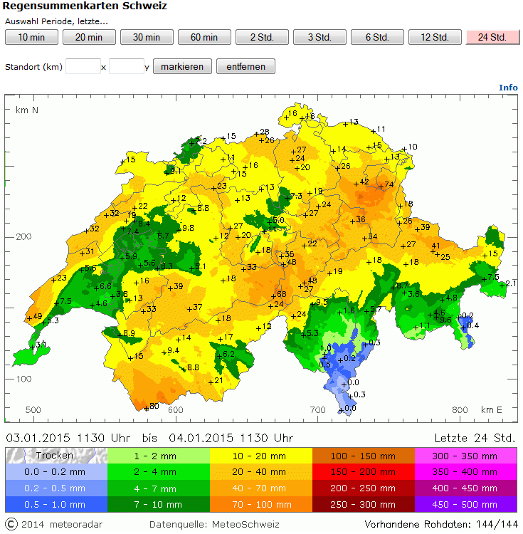Select the 10 min period button
The width and height of the screenshot is (523, 534).
tap(31, 37)
